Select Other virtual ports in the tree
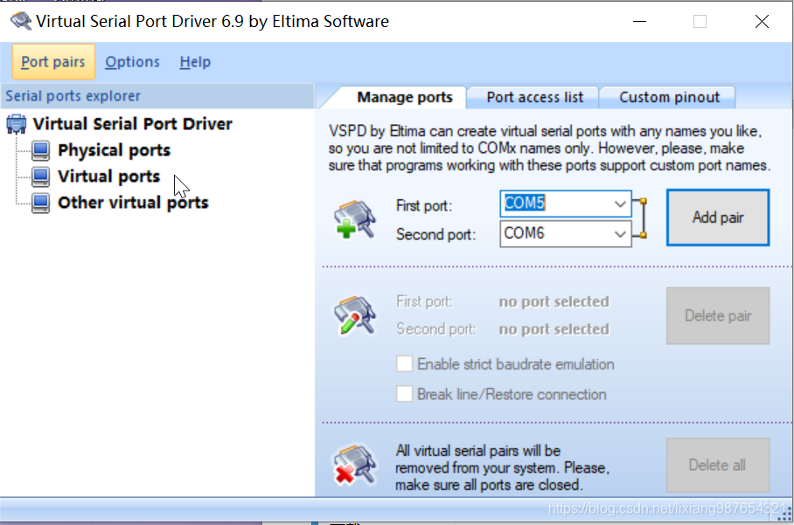 [x=133, y=203]
